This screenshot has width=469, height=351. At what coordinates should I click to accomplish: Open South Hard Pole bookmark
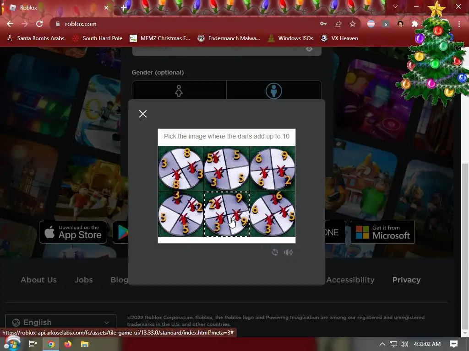tap(98, 38)
